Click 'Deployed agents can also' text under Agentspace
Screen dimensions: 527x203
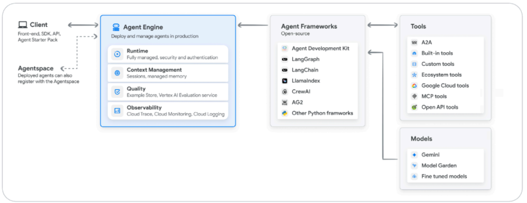click(45, 75)
